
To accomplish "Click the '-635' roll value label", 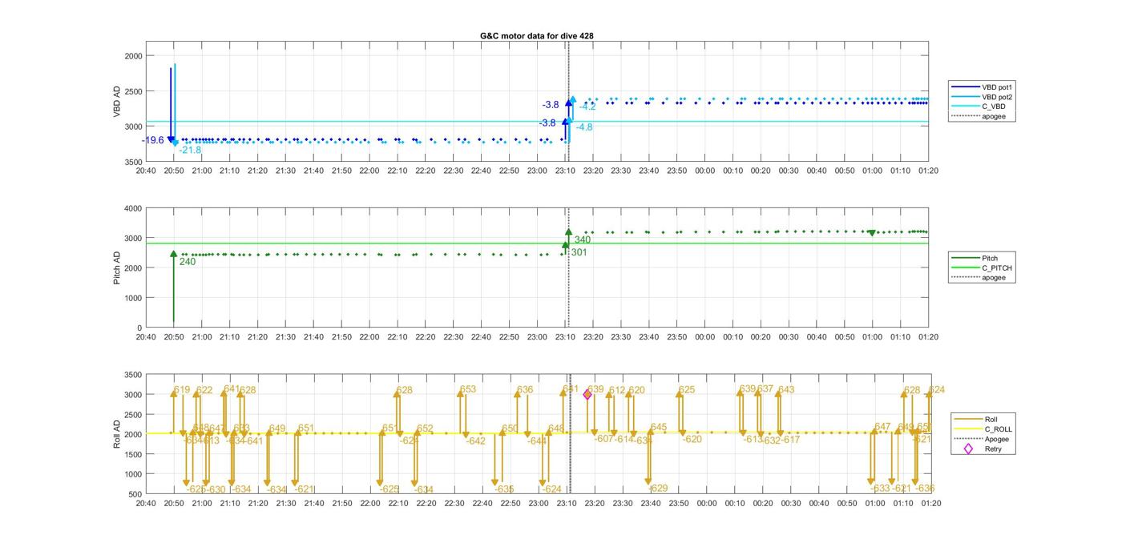I will coord(503,489).
